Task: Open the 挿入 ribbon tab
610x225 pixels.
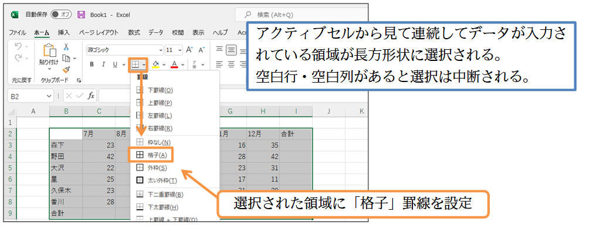Action: point(64,32)
